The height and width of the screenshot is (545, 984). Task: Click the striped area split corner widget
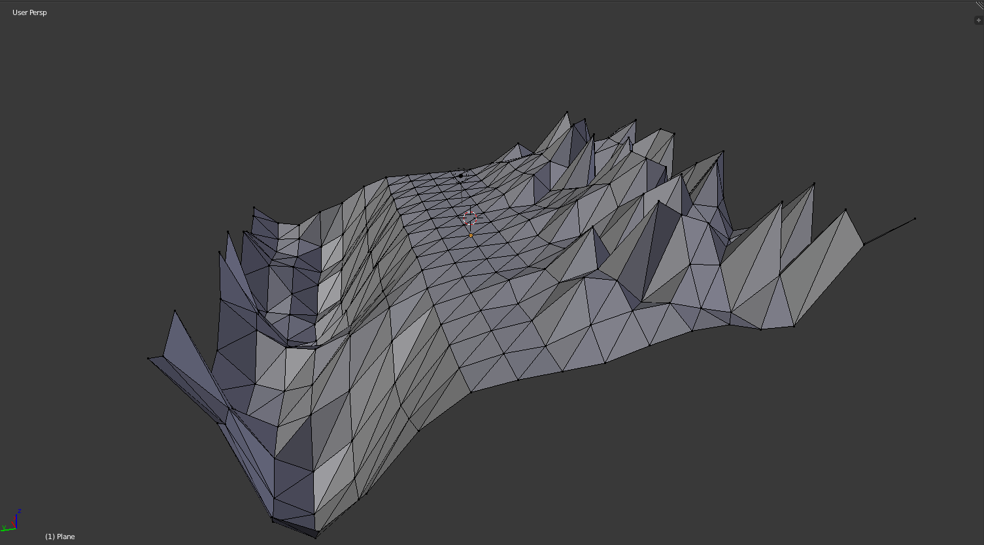pos(979,5)
